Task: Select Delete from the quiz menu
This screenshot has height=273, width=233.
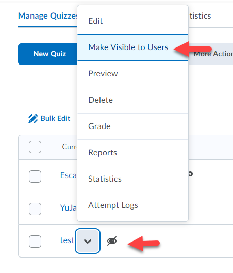Action: [132, 100]
